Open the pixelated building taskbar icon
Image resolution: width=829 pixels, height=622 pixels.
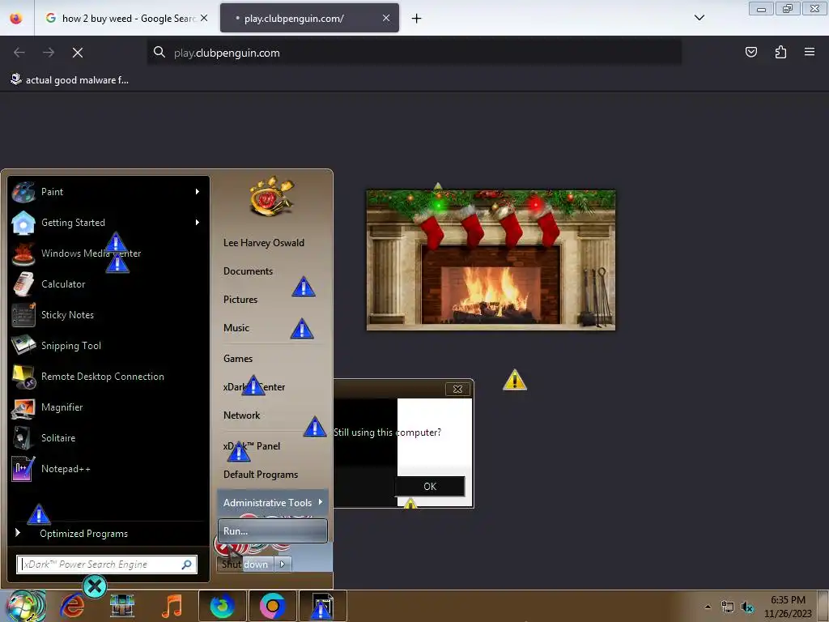[122, 606]
